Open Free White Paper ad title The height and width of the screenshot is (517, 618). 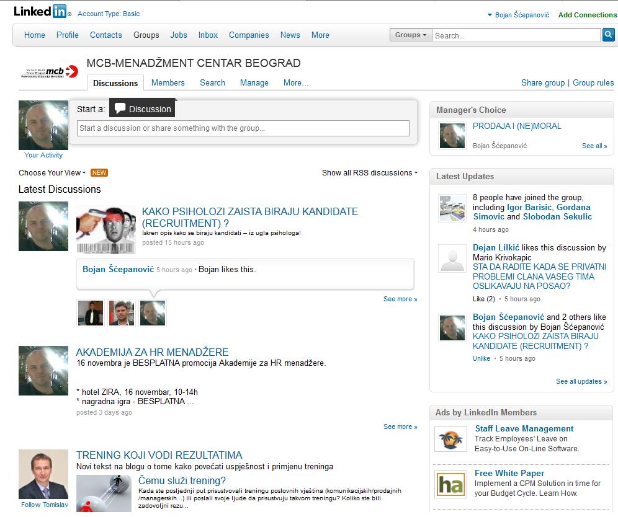[x=509, y=473]
